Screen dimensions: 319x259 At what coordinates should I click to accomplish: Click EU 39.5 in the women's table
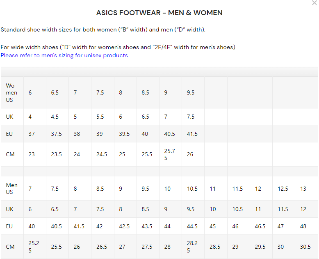[124, 134]
